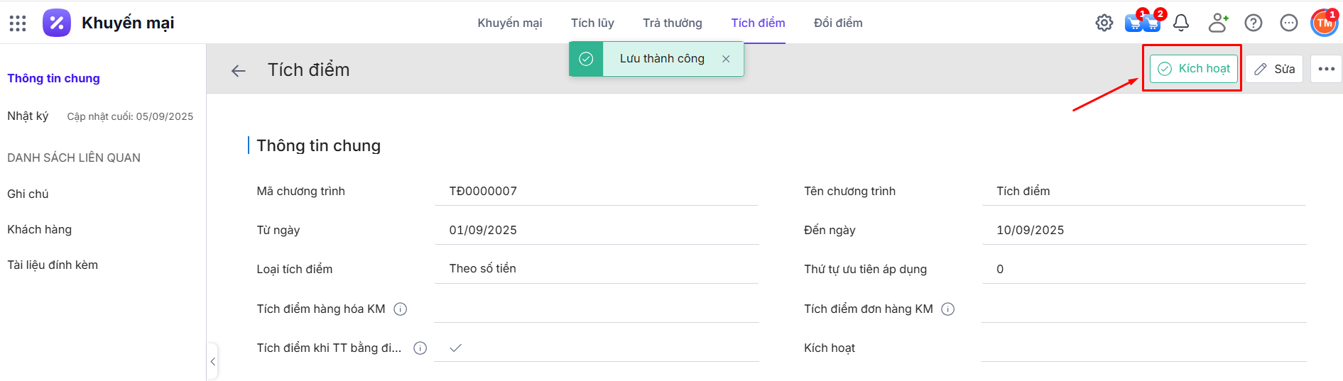This screenshot has width=1343, height=381.
Task: Click the Kích hoạt button
Action: point(1194,69)
